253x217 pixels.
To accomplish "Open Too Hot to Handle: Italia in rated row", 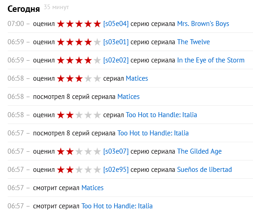I will click(161, 115).
